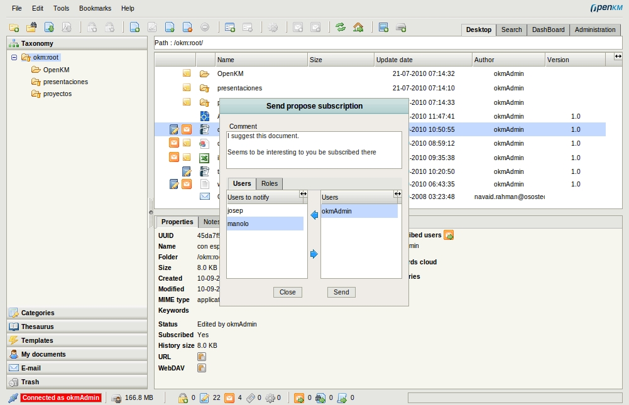Switch to the Search tab
Image resolution: width=629 pixels, height=405 pixels.
coord(511,30)
